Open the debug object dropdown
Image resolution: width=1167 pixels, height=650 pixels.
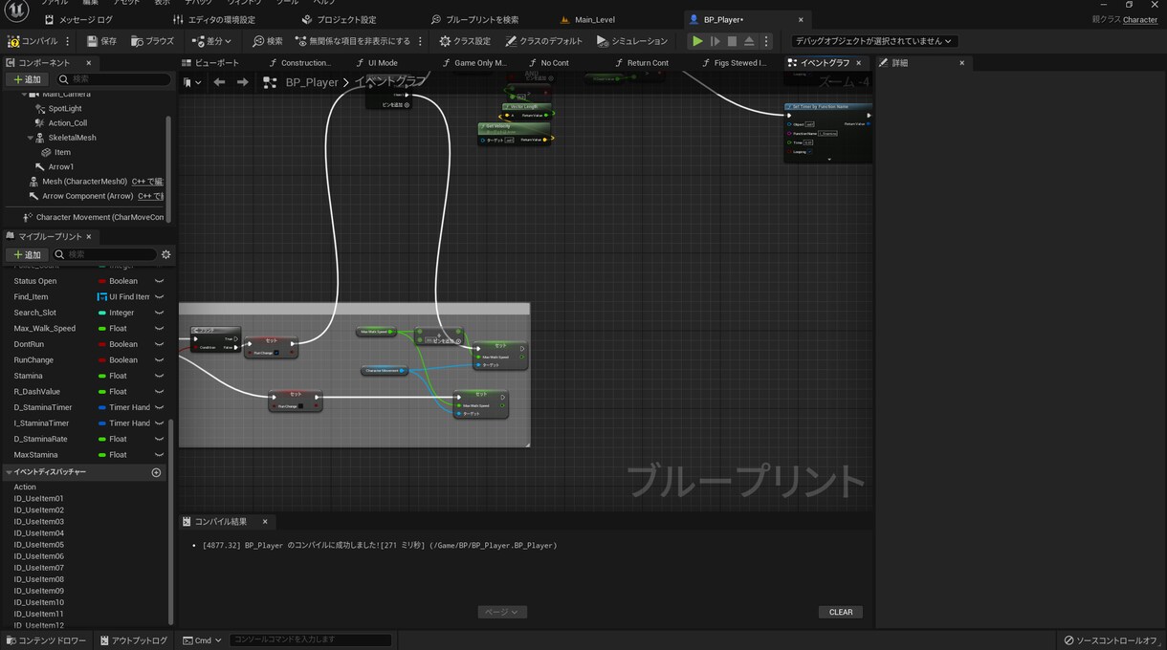click(874, 41)
